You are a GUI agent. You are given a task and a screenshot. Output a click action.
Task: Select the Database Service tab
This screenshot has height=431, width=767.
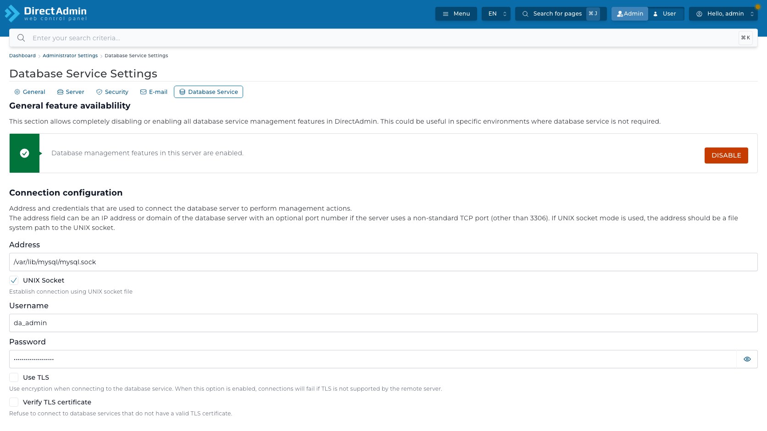208,92
